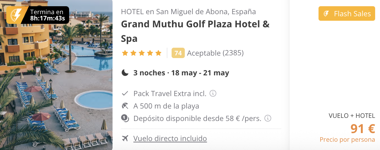Click the moon icon next to 3 noches
The height and width of the screenshot is (150, 380).
point(125,73)
